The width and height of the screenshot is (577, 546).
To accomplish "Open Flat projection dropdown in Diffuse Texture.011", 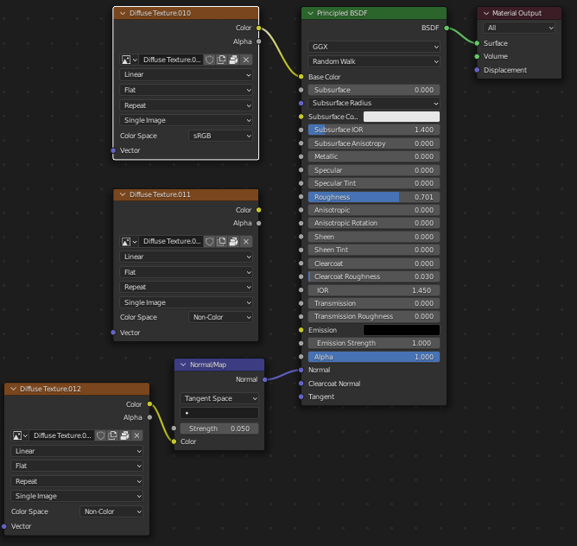I will [186, 272].
